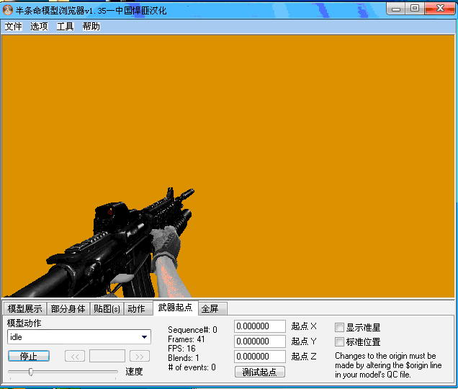The width and height of the screenshot is (458, 389).
Task: Click the 速度 speed slider handle
Action: pyautogui.click(x=30, y=372)
